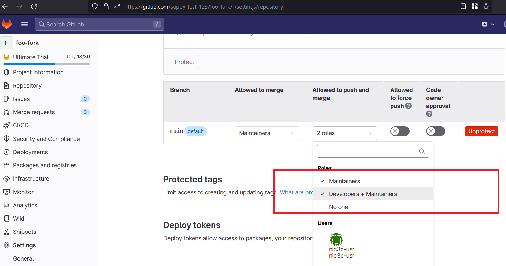Click help icon under Code owner approval
506x266 pixels.
point(429,114)
